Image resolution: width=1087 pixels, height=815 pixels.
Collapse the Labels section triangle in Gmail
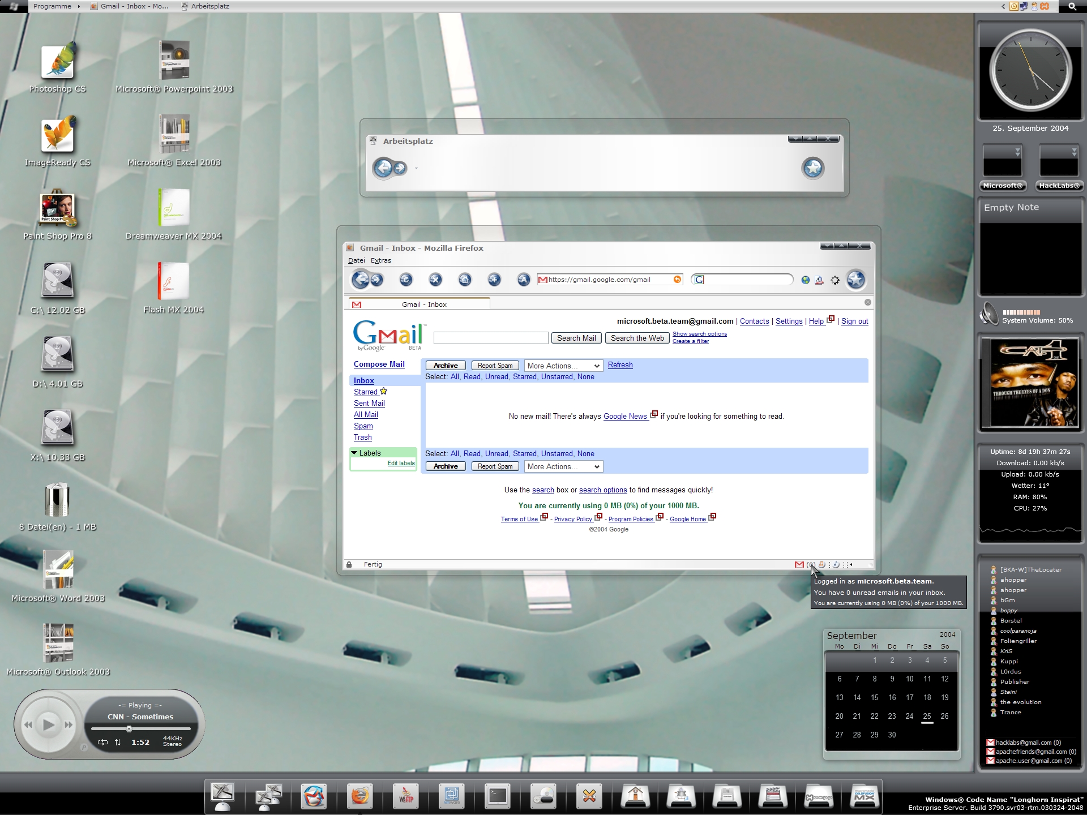point(354,453)
